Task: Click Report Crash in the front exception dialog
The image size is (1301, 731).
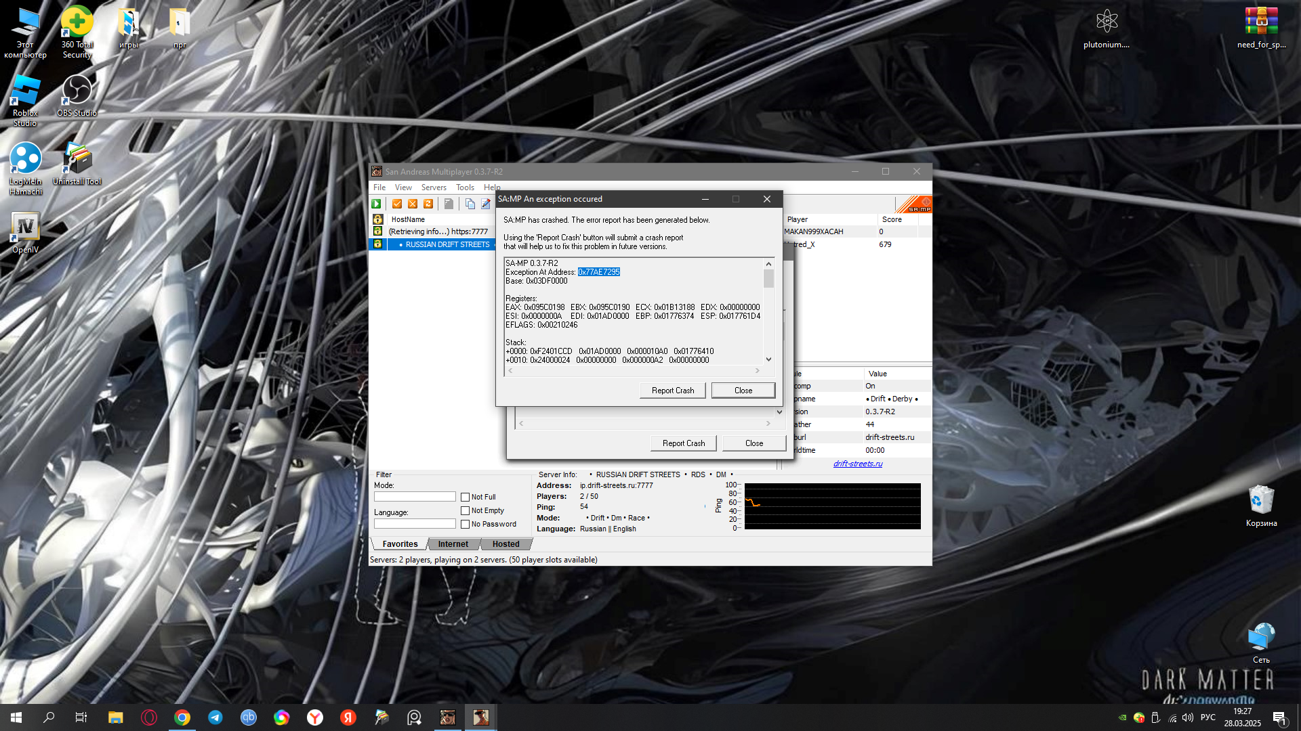Action: [x=673, y=391]
